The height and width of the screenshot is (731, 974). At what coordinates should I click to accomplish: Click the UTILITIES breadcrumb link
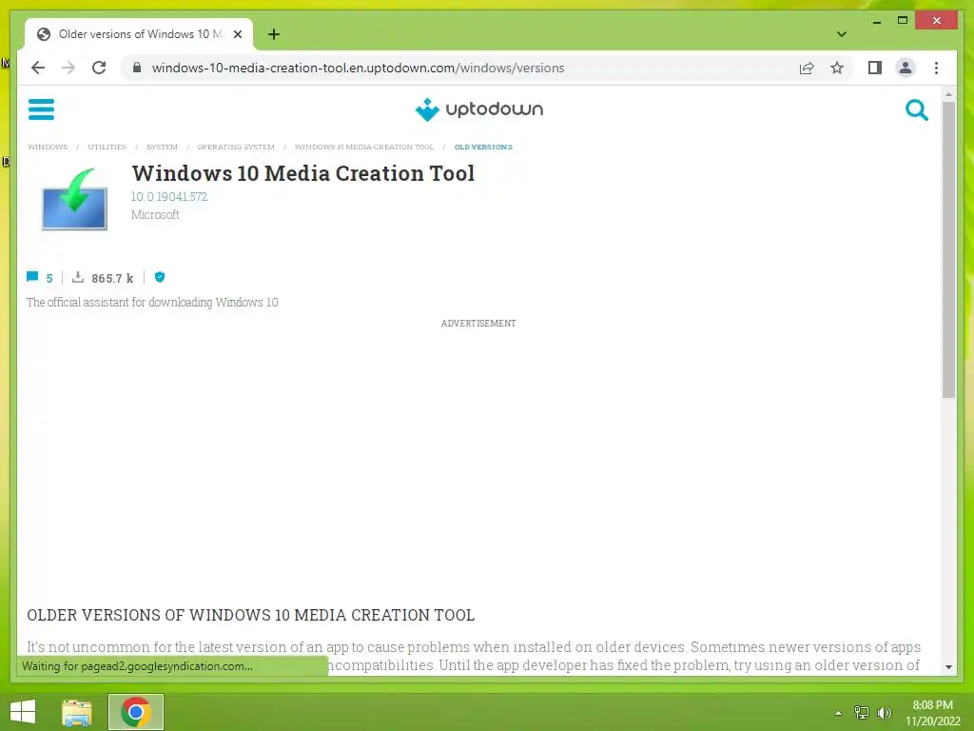(x=107, y=148)
